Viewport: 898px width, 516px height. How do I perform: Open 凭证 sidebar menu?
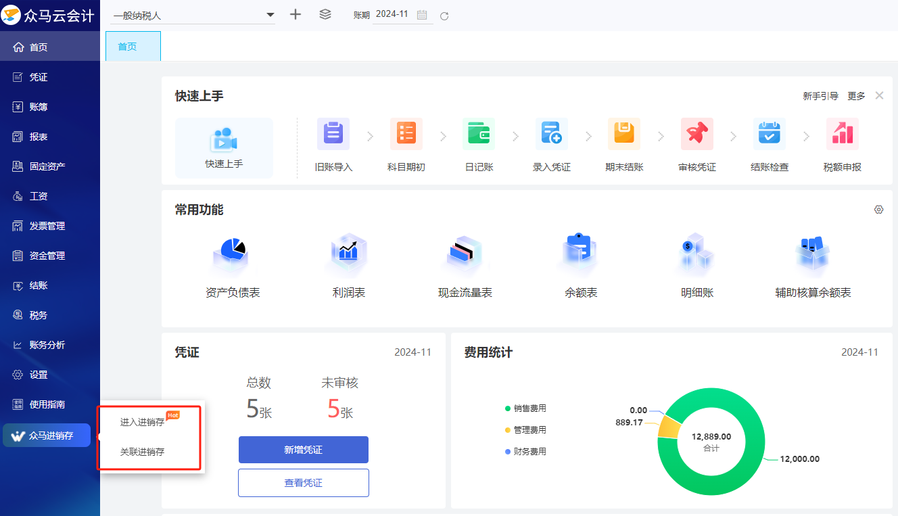tap(50, 77)
